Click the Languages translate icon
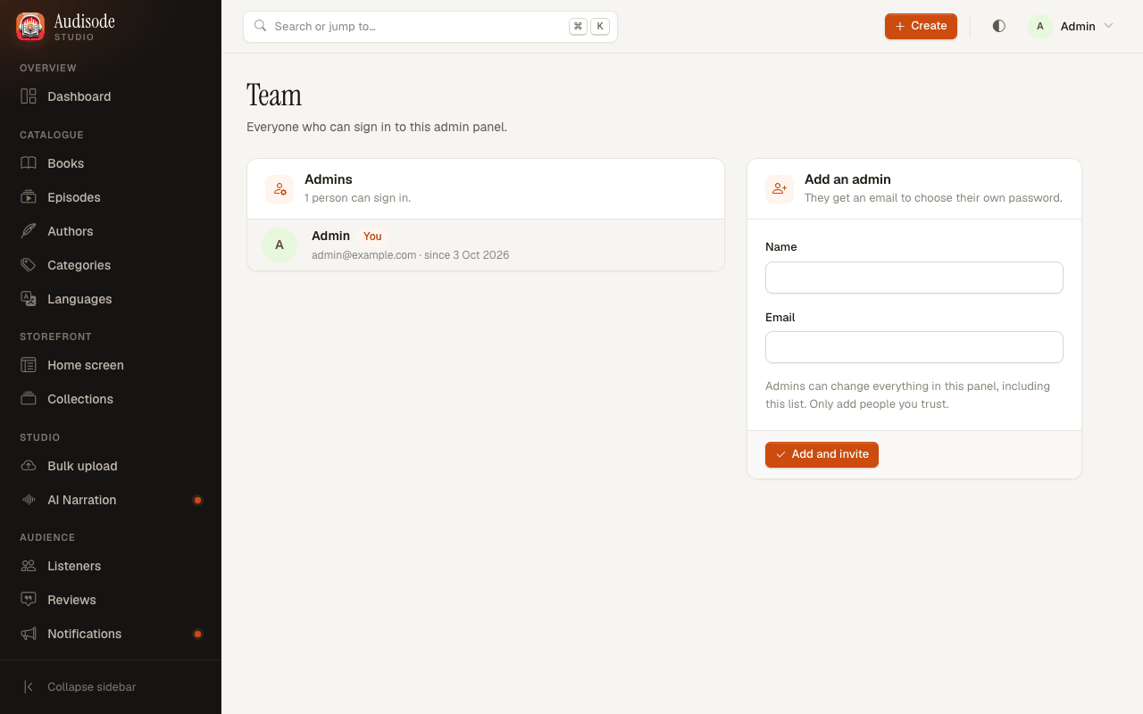Viewport: 1143px width, 714px height. pos(29,299)
